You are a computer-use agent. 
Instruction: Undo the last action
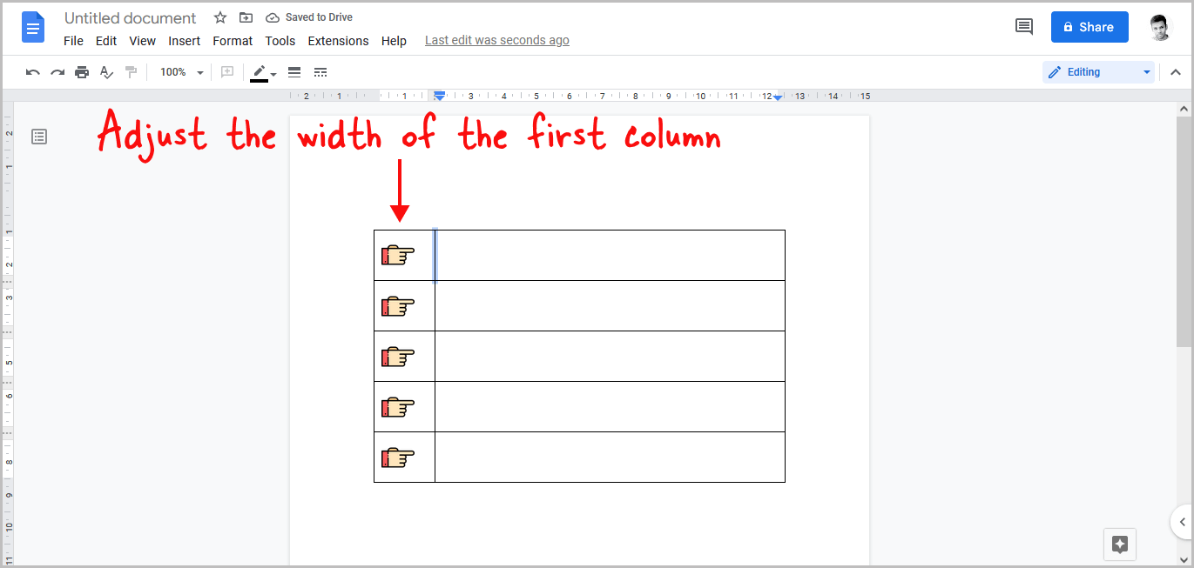32,72
